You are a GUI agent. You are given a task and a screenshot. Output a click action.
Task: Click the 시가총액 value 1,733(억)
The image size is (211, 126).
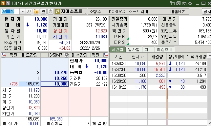pyautogui.click(x=149, y=25)
